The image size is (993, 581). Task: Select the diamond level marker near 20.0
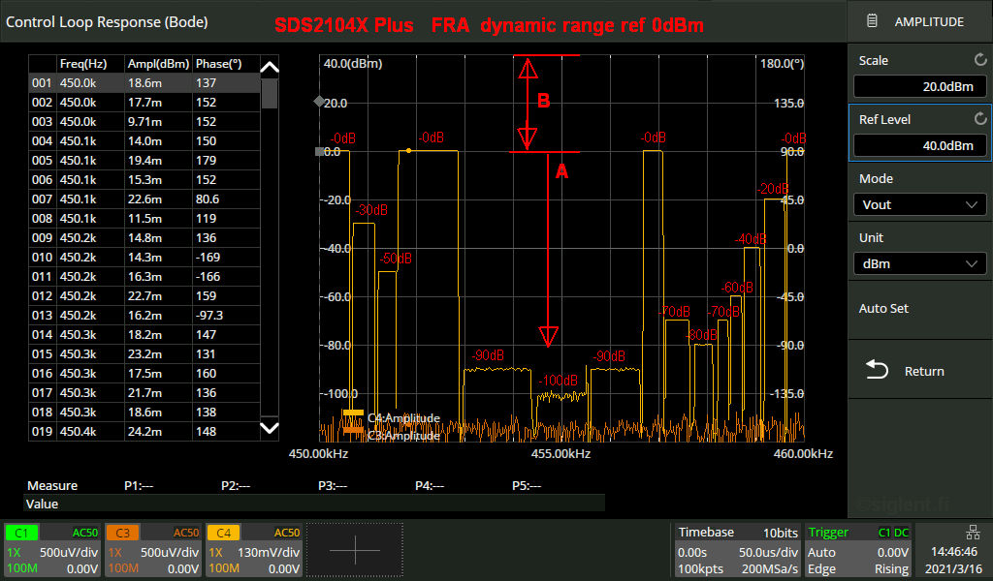pos(319,101)
